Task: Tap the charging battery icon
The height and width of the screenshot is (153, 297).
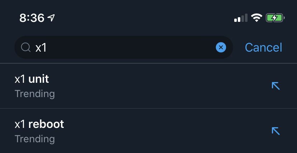Action: click(x=275, y=18)
